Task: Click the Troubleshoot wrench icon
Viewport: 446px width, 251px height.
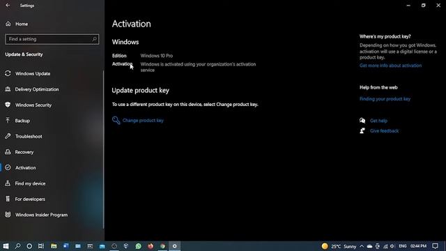Action: [x=8, y=137]
